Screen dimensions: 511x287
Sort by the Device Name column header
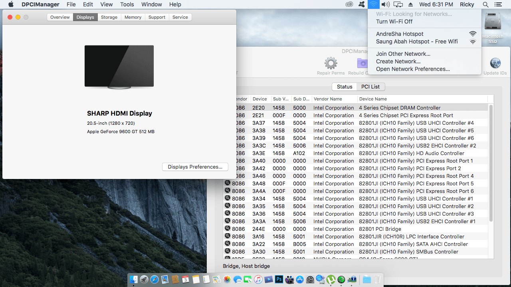(x=422, y=99)
